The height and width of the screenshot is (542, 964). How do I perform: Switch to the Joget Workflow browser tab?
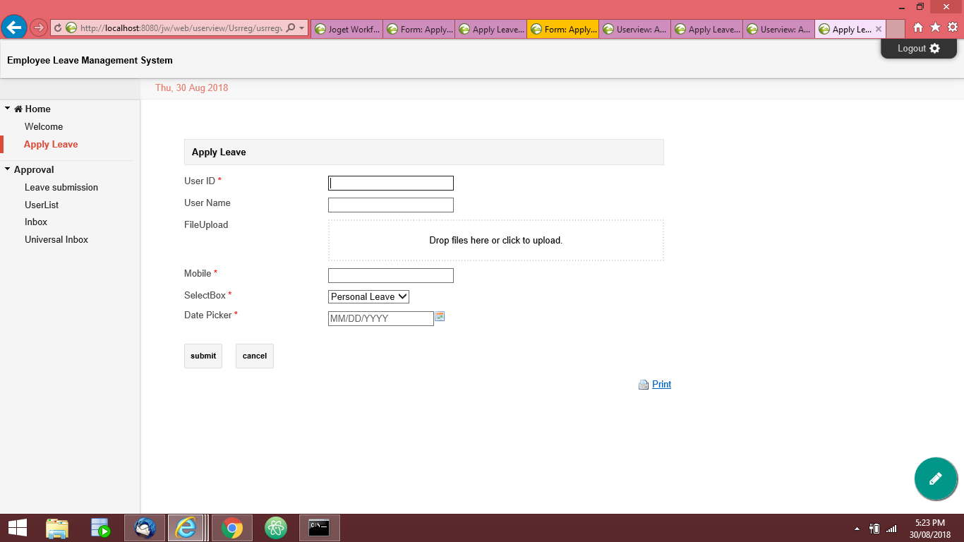pyautogui.click(x=347, y=30)
